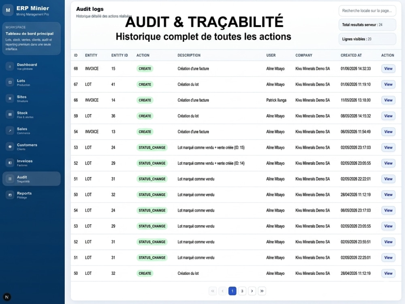Click timestamp 08/05/2026 14:15:32
Image resolution: width=405 pixels, height=304 pixels.
coord(356,116)
